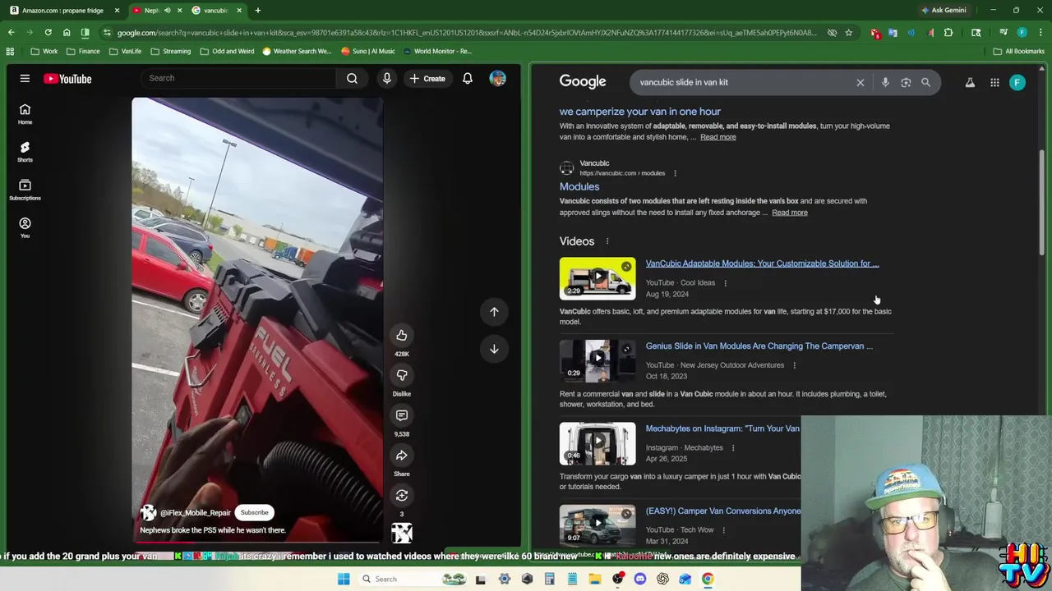The width and height of the screenshot is (1052, 591).
Task: Open the 'You' page in YouTube sidebar
Action: pyautogui.click(x=25, y=227)
